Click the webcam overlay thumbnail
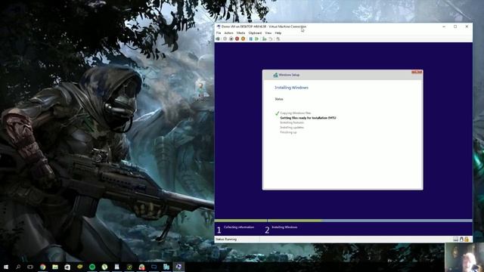The height and width of the screenshot is (272, 484). coord(464,258)
